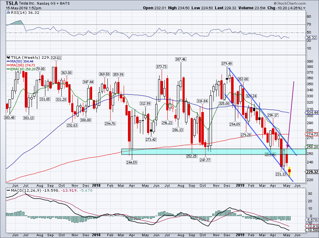Click the -13.919 signal tag on MACD axis
The image size is (319, 238).
[x=312, y=226]
